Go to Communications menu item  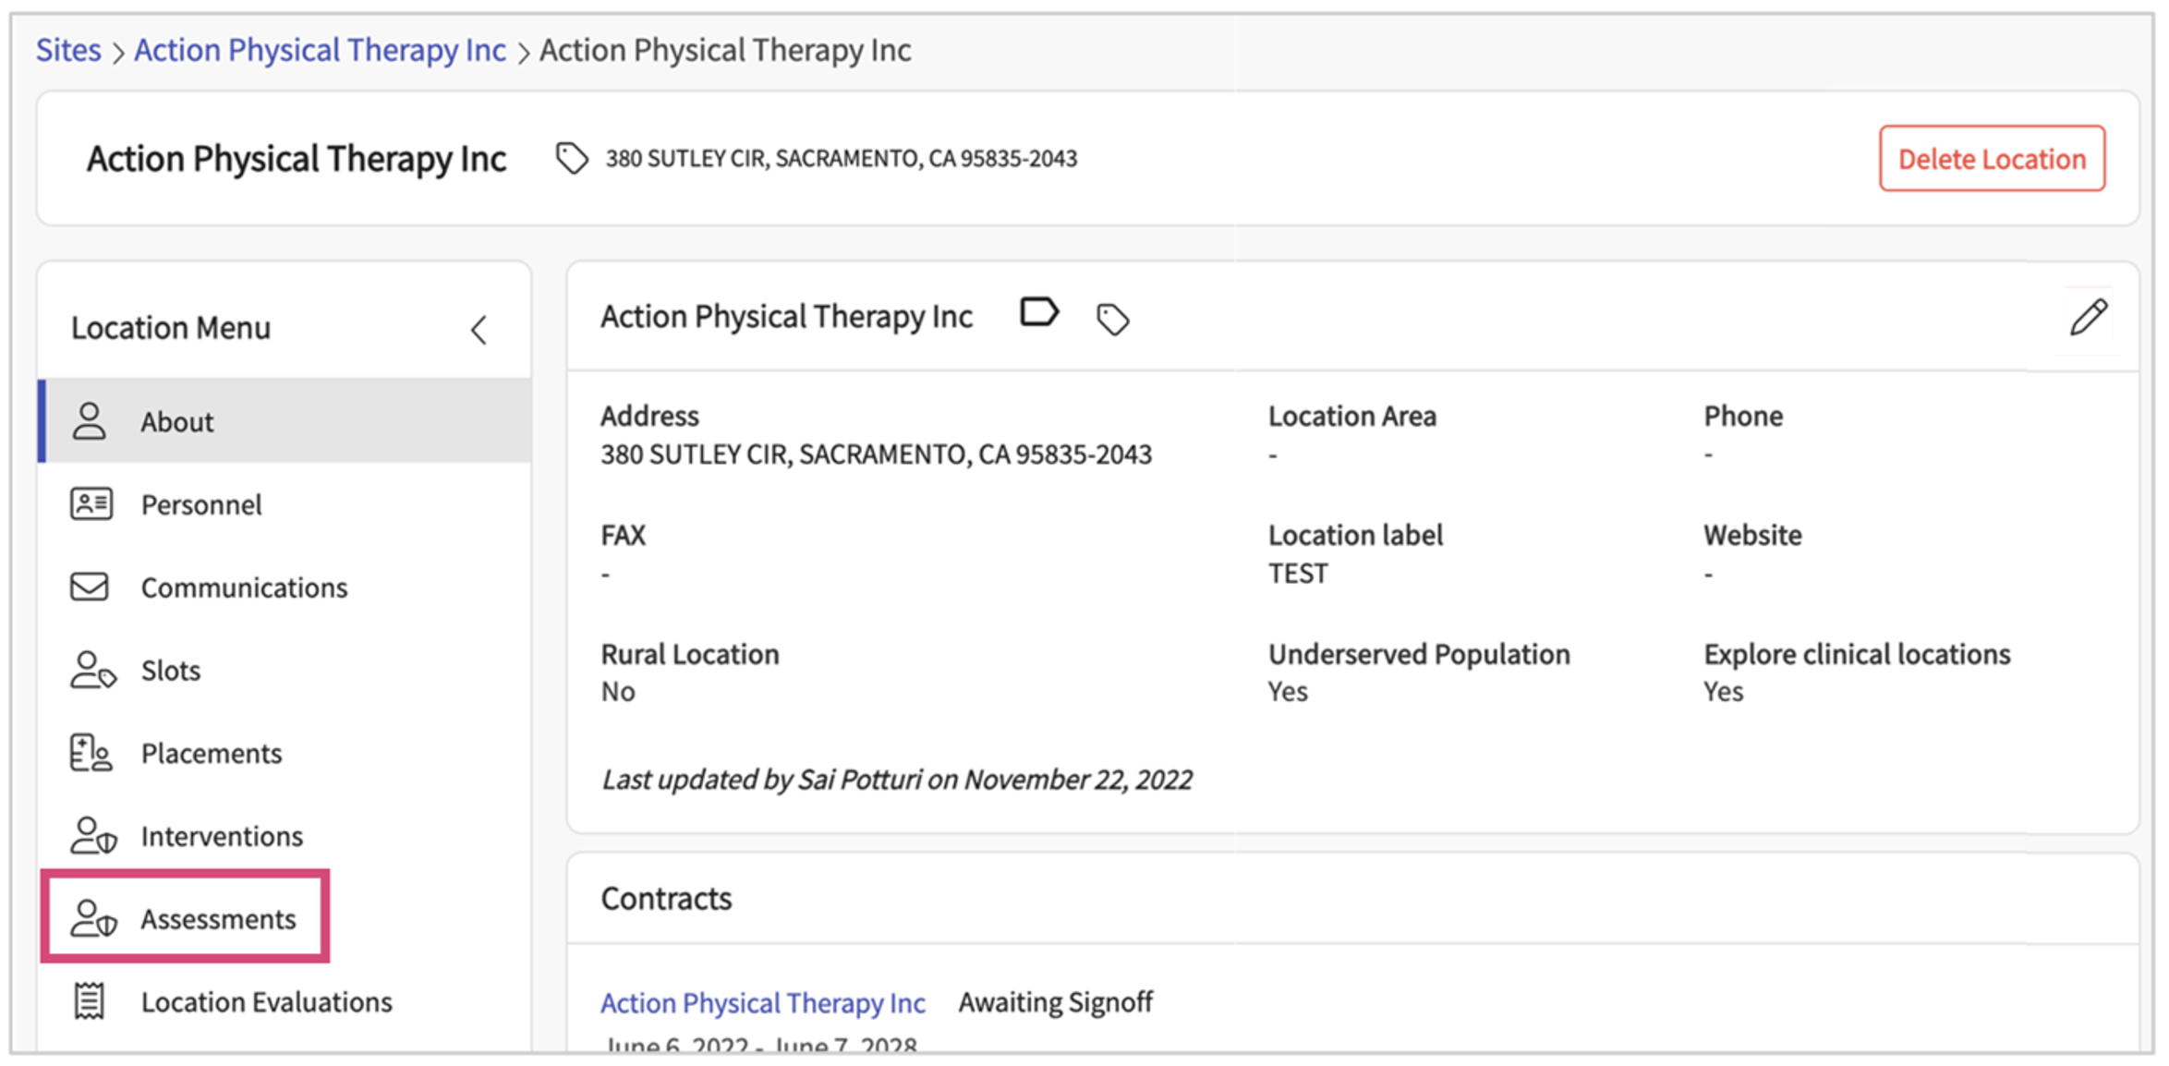(x=244, y=588)
